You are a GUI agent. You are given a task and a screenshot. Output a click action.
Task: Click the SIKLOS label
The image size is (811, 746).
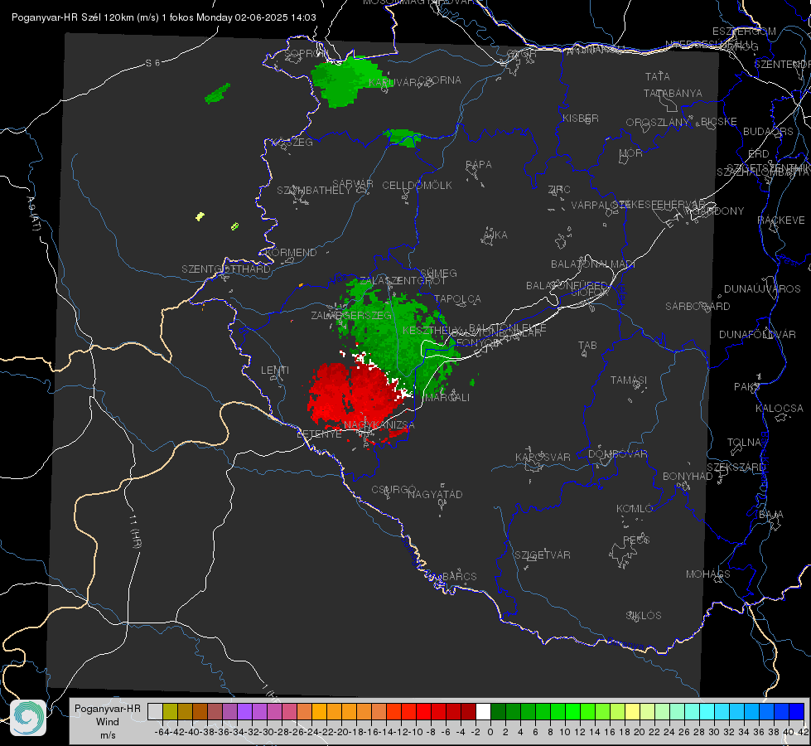644,616
